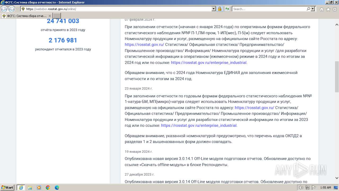Viewport: 339px width, 191px height.
Task: Go to the Home page icon
Action: click(x=322, y=9)
